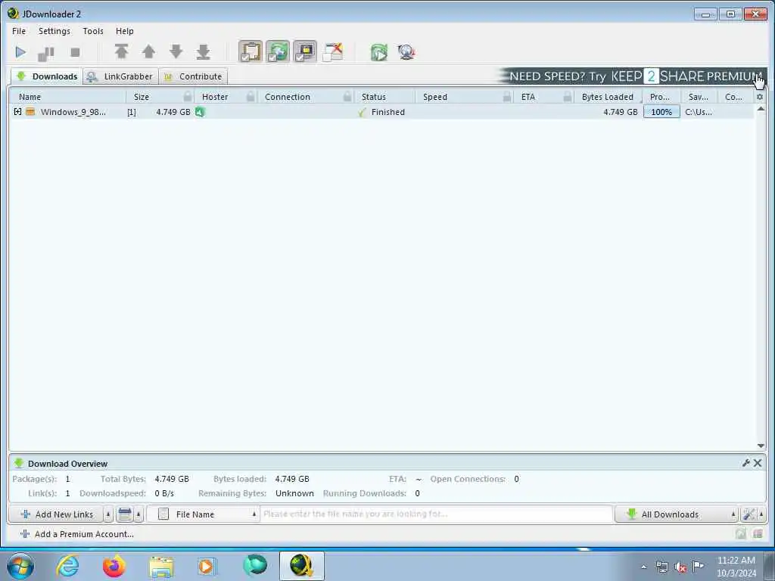Expand the Windows_9_98 package row
The width and height of the screenshot is (775, 581).
[x=18, y=112]
